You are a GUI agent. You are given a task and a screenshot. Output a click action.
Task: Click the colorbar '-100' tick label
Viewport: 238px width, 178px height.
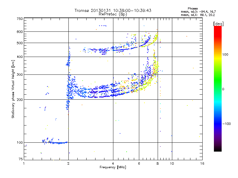pos(226,124)
